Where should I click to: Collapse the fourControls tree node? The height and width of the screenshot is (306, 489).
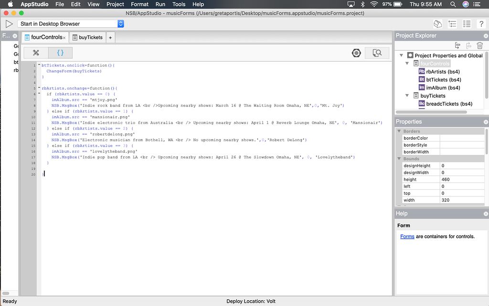[x=407, y=63]
